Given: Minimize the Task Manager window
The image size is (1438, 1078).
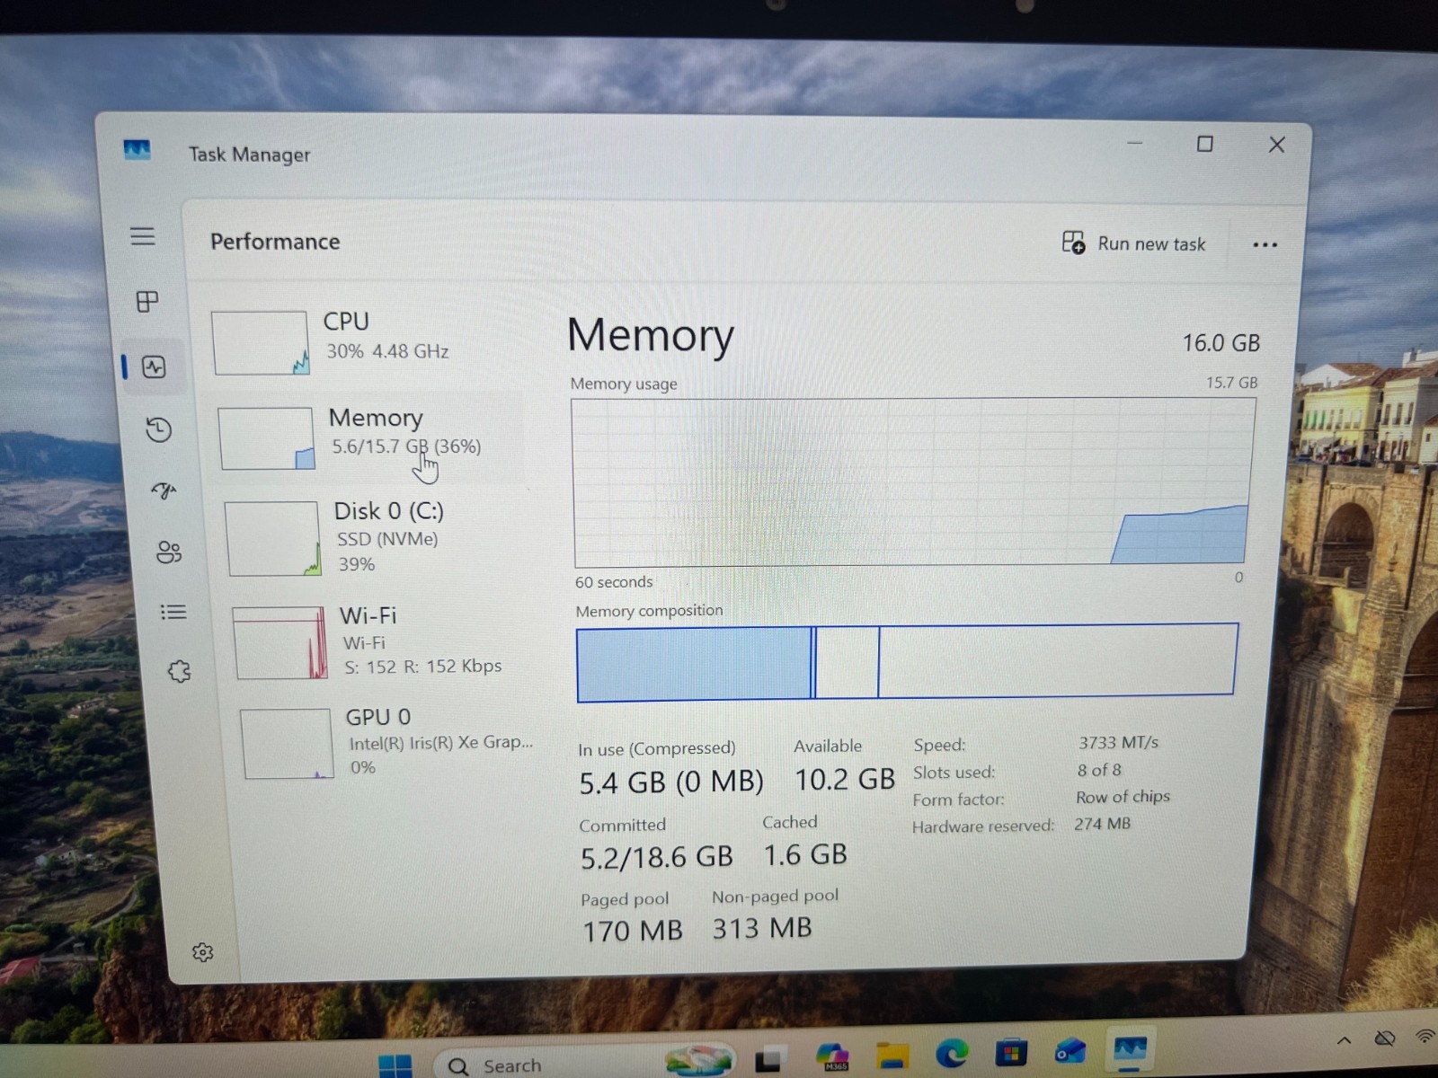Looking at the screenshot, I should coord(1135,143).
